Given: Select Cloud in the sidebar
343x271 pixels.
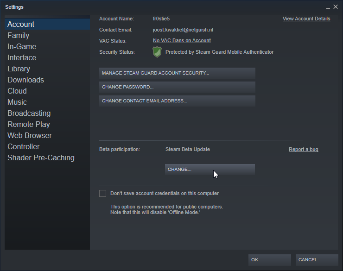Looking at the screenshot, I should 17,91.
